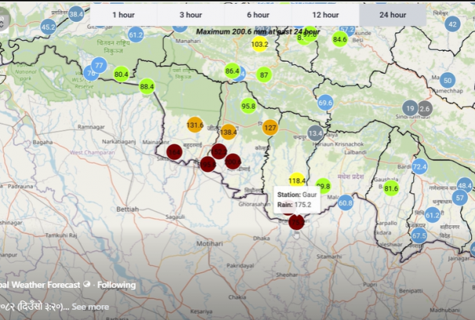Select the gray 13.4 rain marker
The image size is (475, 320).
[315, 134]
